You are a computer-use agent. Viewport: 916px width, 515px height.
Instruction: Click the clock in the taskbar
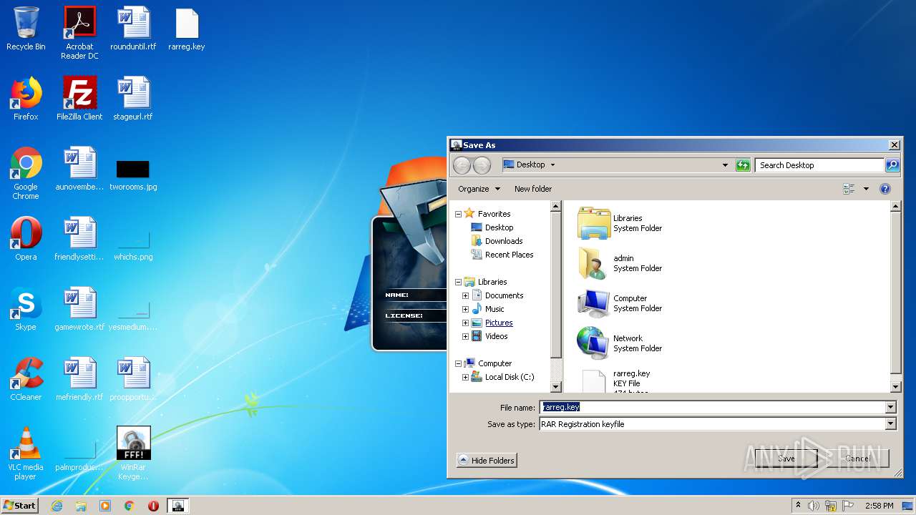(x=879, y=506)
